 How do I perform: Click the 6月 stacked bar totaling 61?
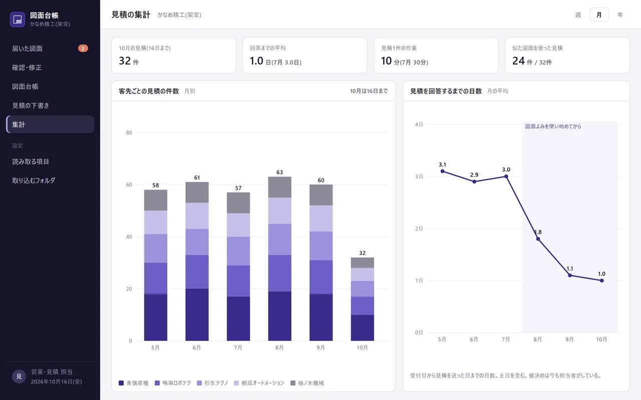(x=197, y=261)
